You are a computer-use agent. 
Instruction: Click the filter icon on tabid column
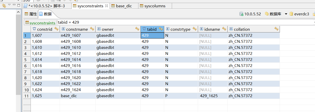coord(161,29)
